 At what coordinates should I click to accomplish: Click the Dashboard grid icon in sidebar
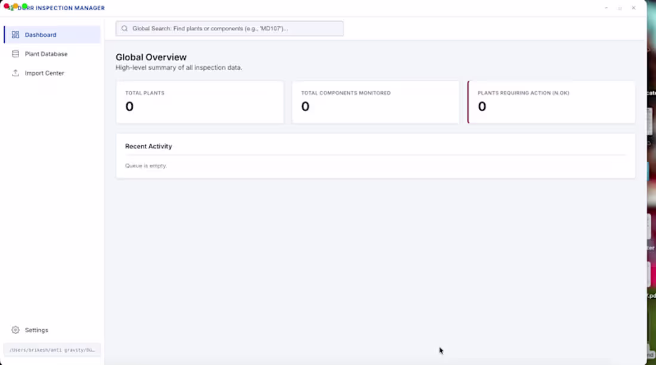pos(16,35)
